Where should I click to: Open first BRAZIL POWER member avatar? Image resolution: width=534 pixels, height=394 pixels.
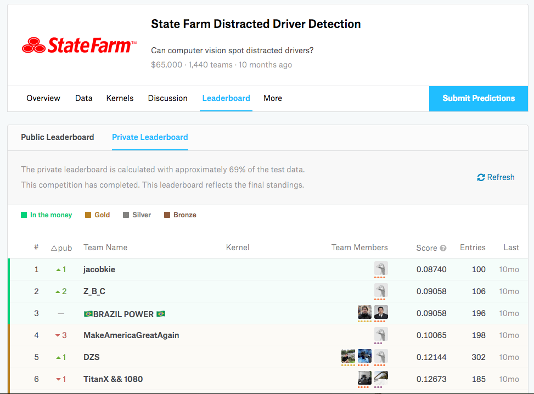364,312
